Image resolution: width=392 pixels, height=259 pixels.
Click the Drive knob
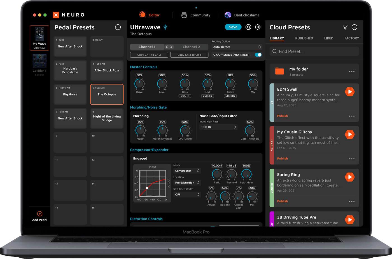tap(139, 83)
